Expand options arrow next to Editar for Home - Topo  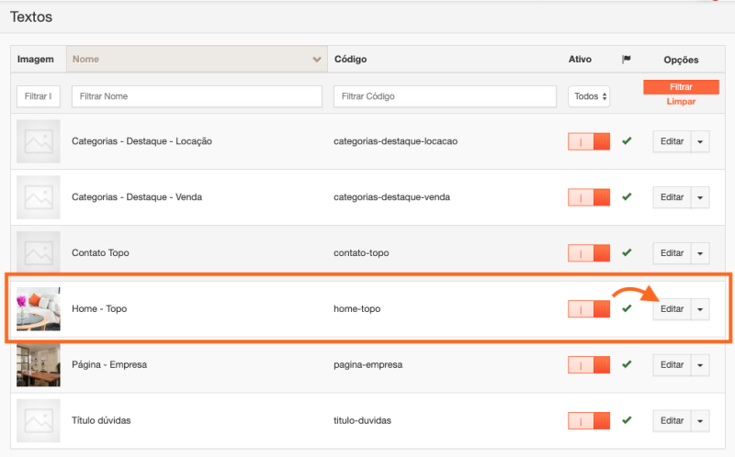click(700, 309)
